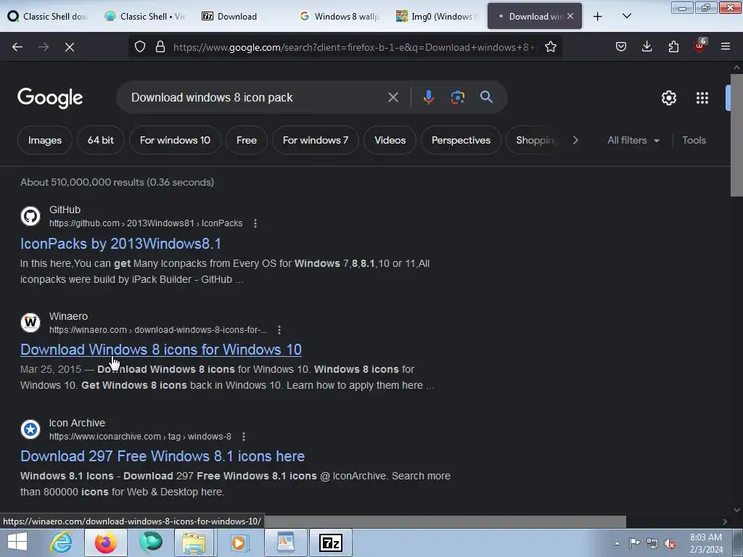This screenshot has width=743, height=557.
Task: Open IconPacks by 2013Windows8.1 result
Action: point(120,244)
